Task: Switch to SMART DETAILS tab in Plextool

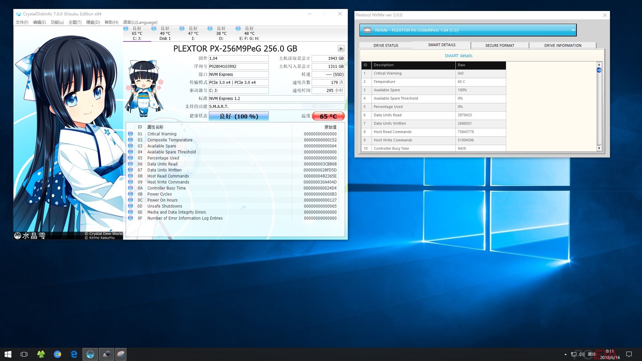Action: pos(442,45)
